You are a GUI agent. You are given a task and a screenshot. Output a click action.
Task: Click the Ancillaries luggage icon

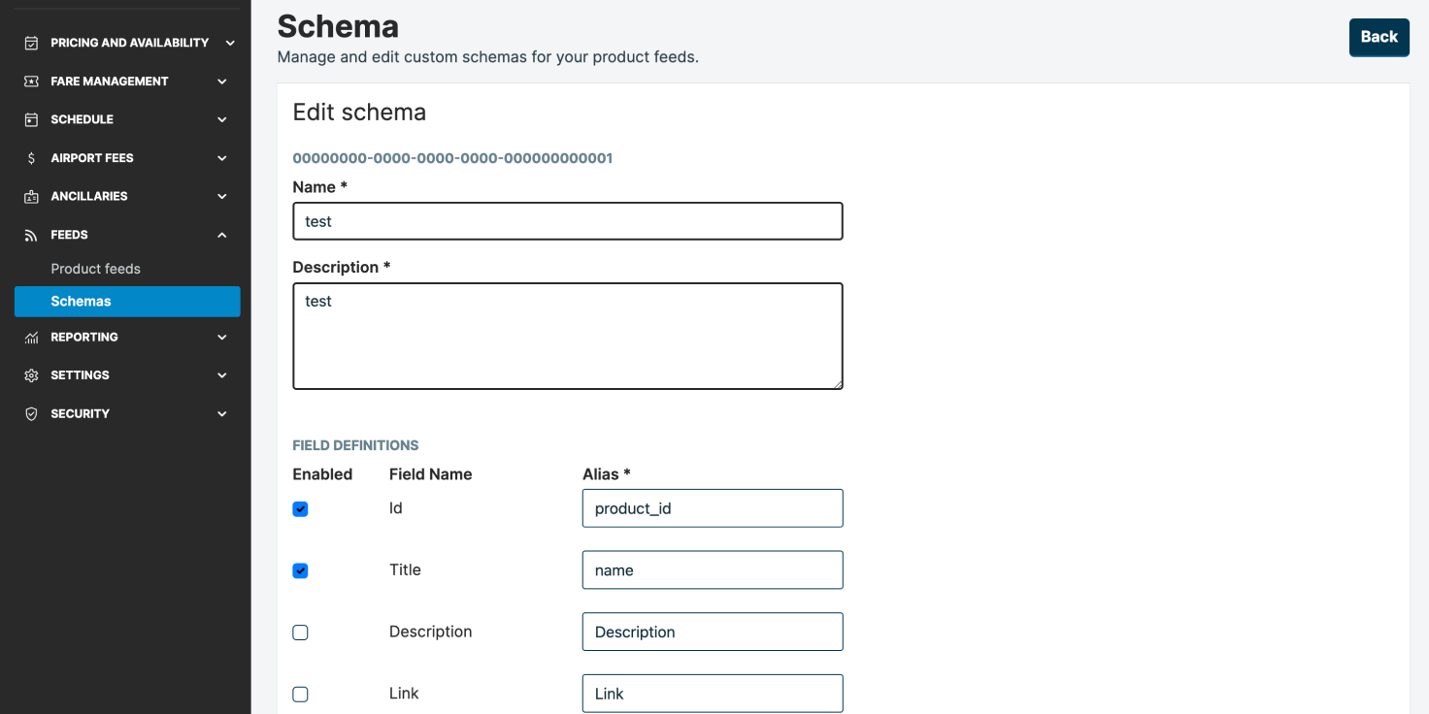click(31, 196)
